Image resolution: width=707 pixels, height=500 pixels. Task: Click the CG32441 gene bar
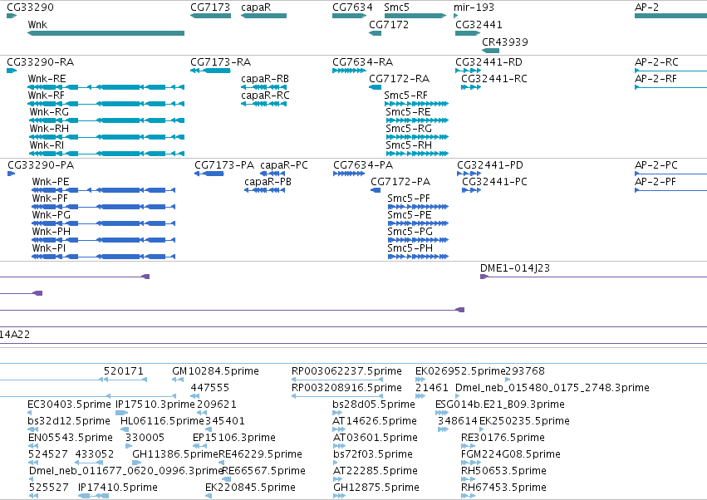[x=468, y=33]
